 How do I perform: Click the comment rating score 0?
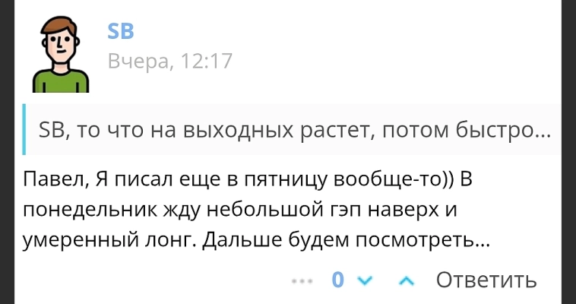coord(338,280)
